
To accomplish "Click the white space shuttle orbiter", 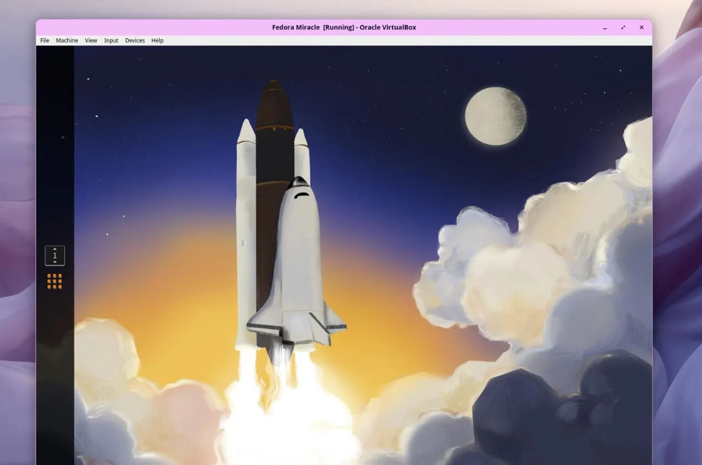I will [297, 263].
